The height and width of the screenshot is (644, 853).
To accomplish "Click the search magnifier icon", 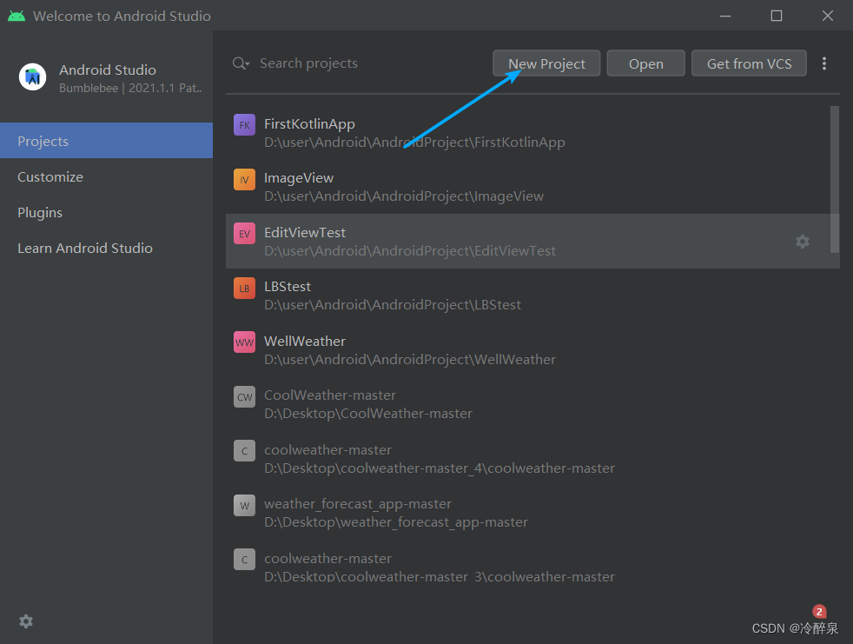I will coord(241,63).
